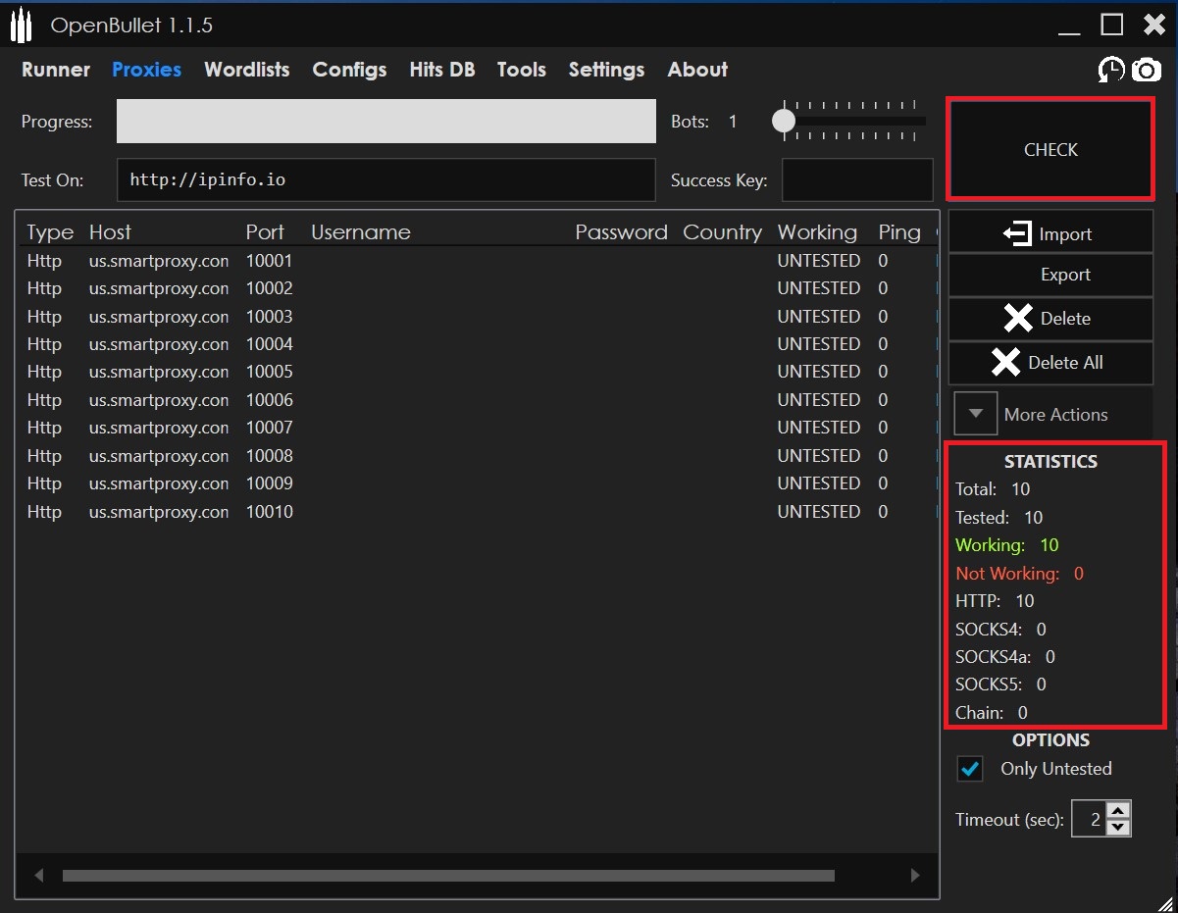Select the proxy row with port 10008
The height and width of the screenshot is (913, 1178).
coord(477,456)
